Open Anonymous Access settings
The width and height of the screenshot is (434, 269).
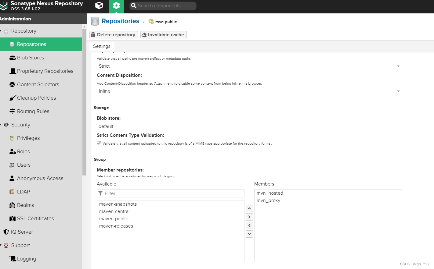41,178
